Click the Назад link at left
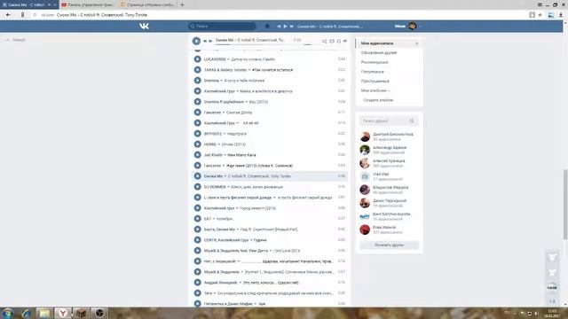568x319 pixels. [16, 40]
